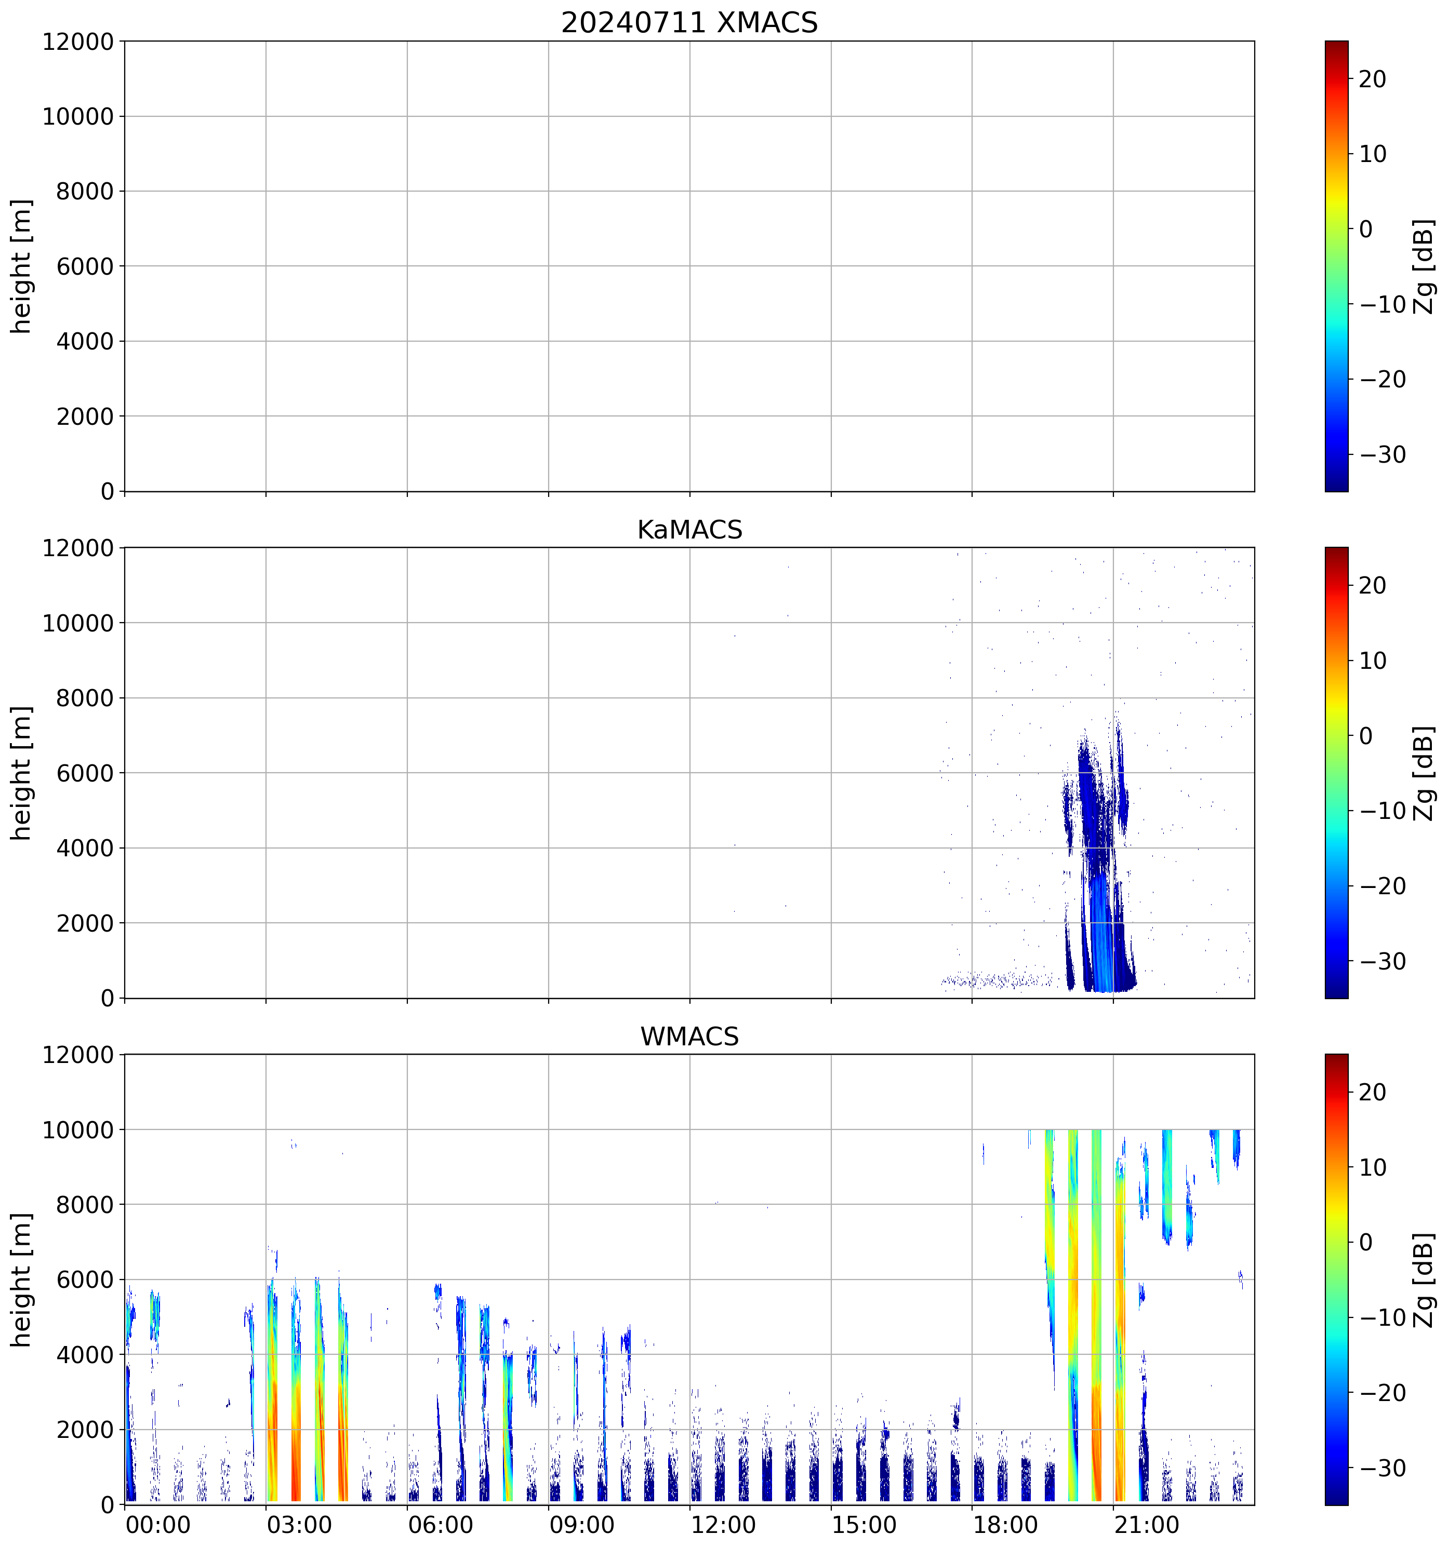Click the 20 tick on the KaMACS colorbar

pos(1373,586)
